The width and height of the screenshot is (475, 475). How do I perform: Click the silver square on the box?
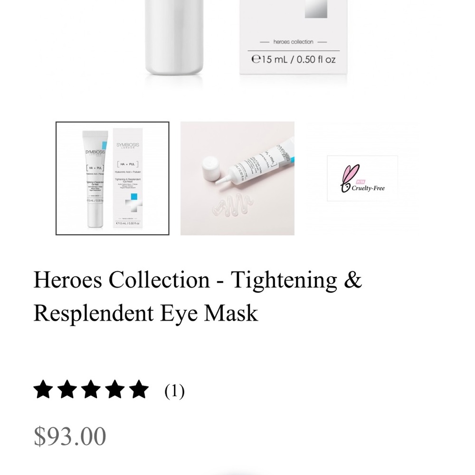(316, 9)
